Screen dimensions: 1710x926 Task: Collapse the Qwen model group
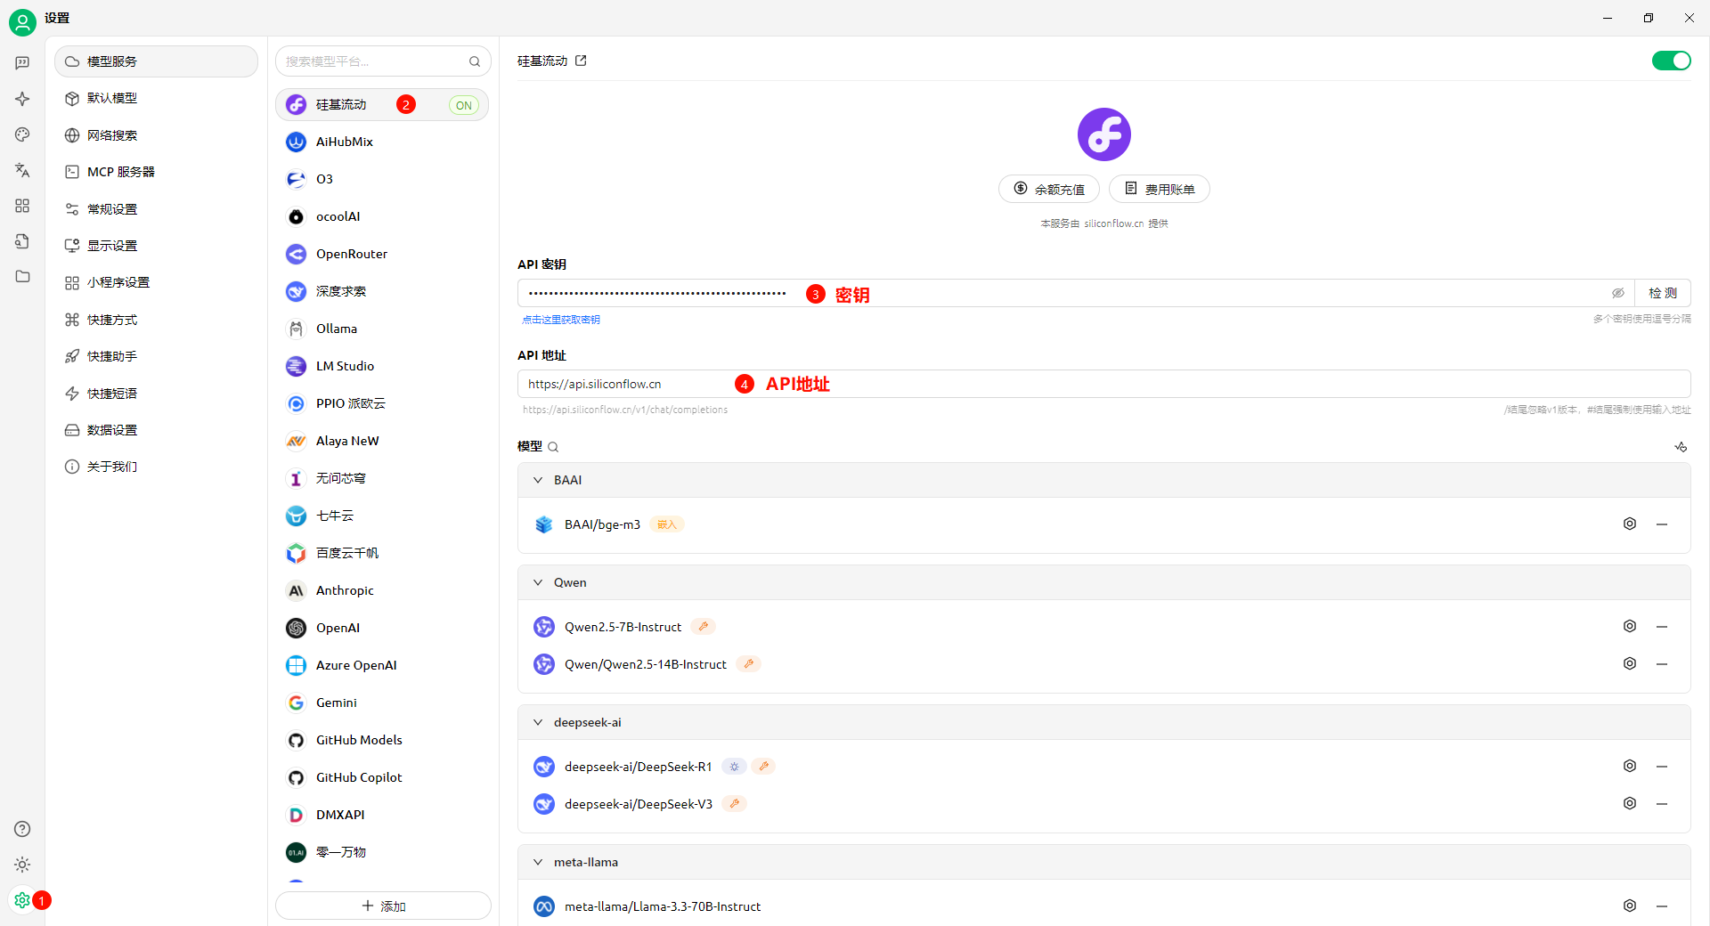pos(538,582)
